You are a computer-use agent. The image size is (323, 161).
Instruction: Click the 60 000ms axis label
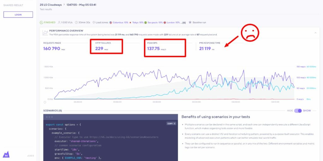311,67
